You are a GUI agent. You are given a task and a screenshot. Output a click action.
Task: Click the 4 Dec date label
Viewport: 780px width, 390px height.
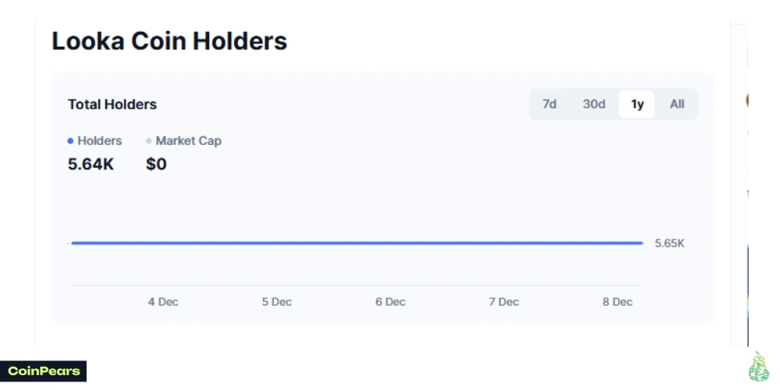(163, 302)
